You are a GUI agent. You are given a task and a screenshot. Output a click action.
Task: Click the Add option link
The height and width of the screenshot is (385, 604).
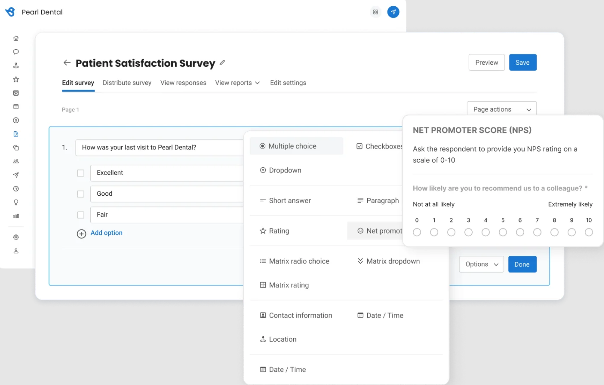tap(106, 233)
